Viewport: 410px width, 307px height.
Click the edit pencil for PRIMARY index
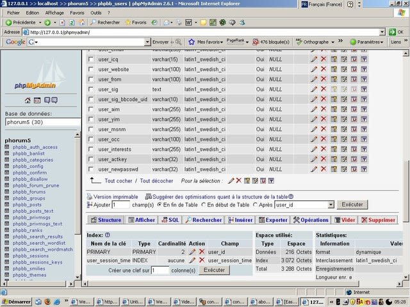pos(192,252)
